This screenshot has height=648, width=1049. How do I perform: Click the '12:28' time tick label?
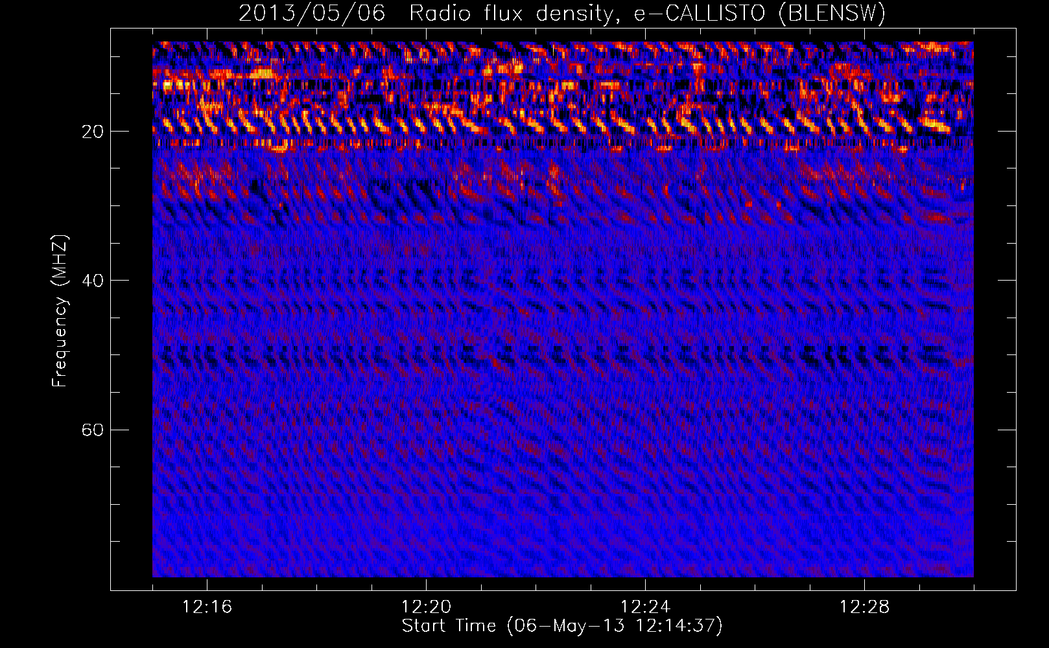[864, 607]
